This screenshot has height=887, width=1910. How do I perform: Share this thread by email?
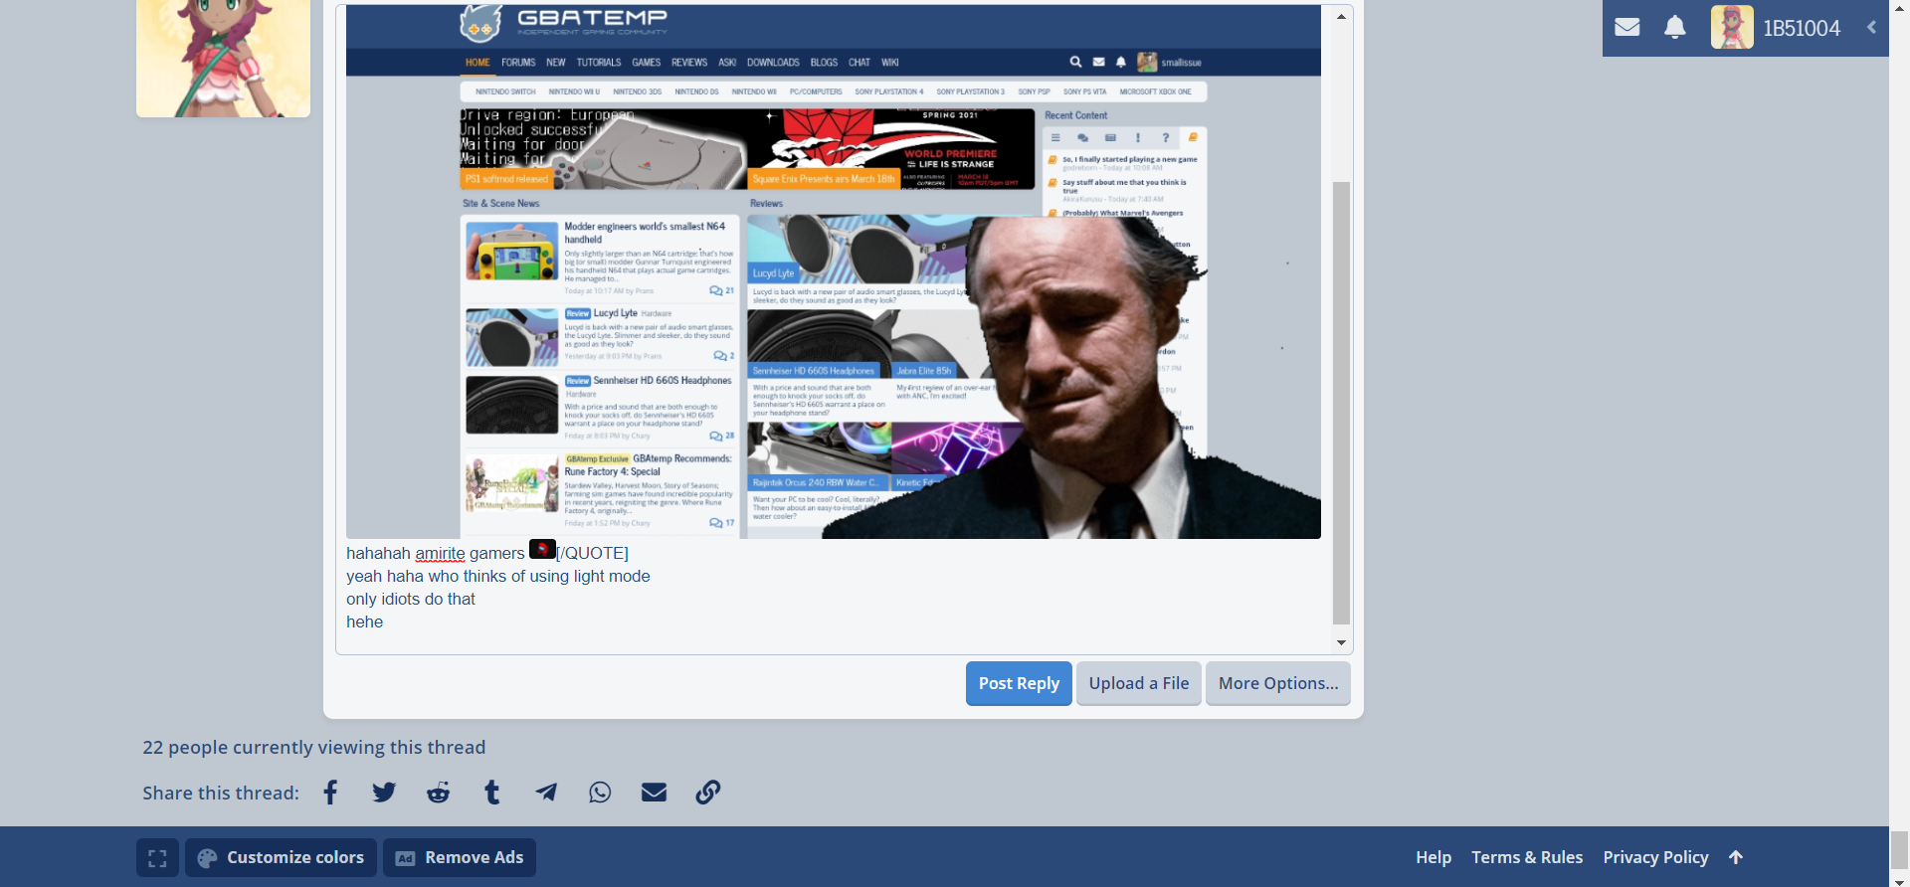(654, 792)
